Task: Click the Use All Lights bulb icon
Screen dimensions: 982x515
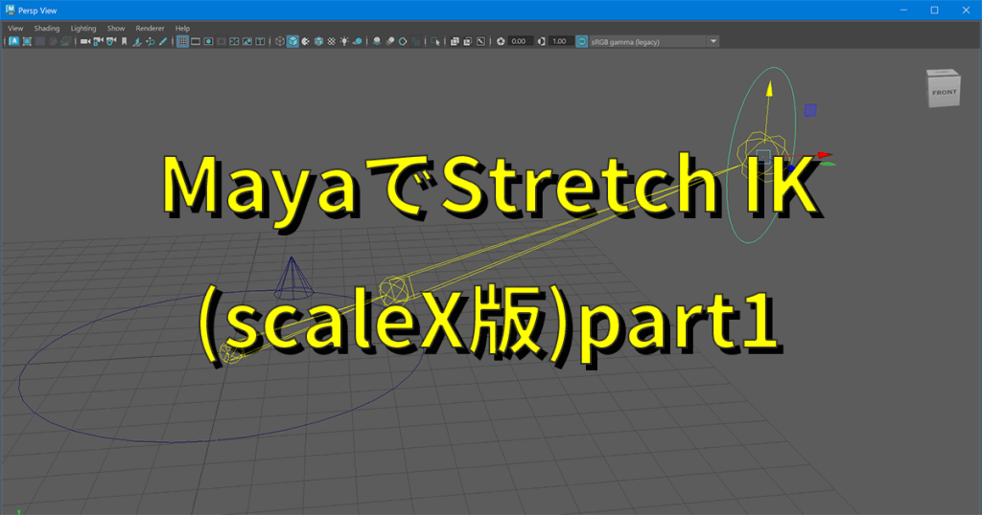Action: click(x=345, y=41)
